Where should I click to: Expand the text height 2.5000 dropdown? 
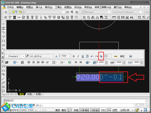point(70,56)
